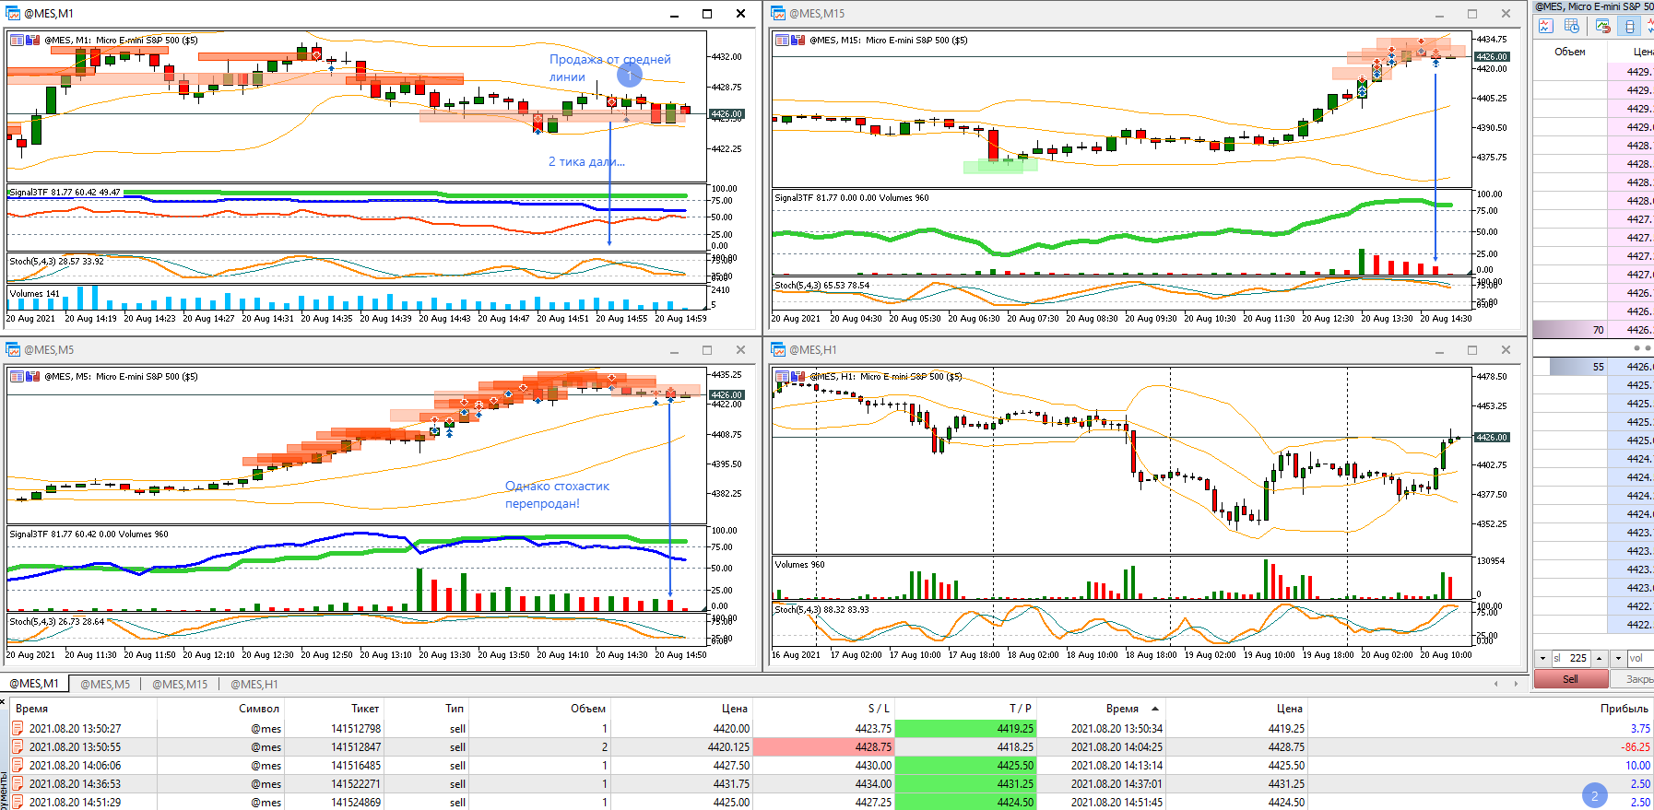Switch to the @MES,H1 chart tab

(x=254, y=684)
